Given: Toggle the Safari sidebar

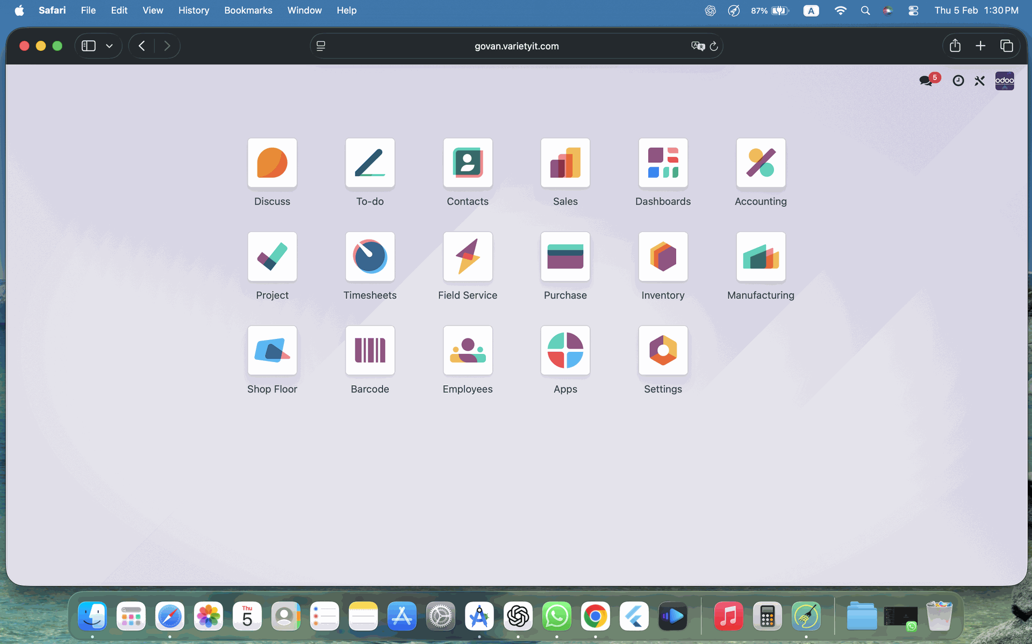Looking at the screenshot, I should (89, 46).
